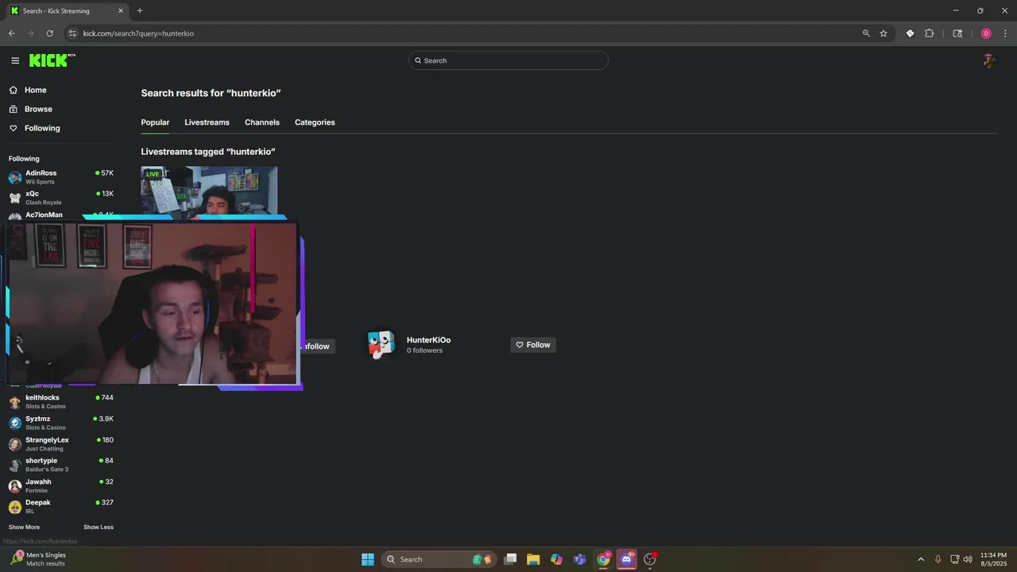Viewport: 1017px width, 572px height.
Task: Bookmark this page with the star icon
Action: [x=884, y=33]
